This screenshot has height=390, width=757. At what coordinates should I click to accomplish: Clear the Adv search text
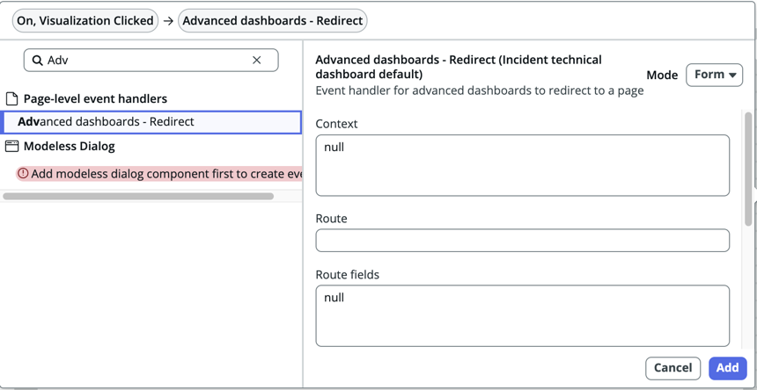(257, 61)
